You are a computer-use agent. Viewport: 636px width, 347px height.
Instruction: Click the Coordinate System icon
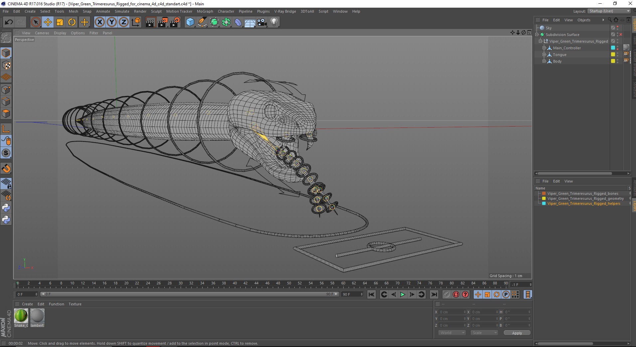pos(136,22)
